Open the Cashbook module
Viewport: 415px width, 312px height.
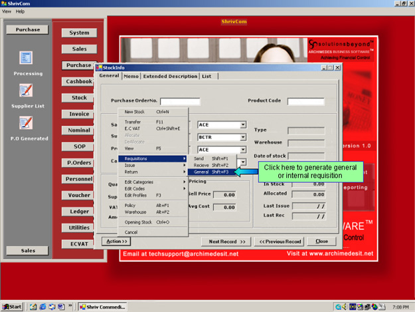coord(78,81)
